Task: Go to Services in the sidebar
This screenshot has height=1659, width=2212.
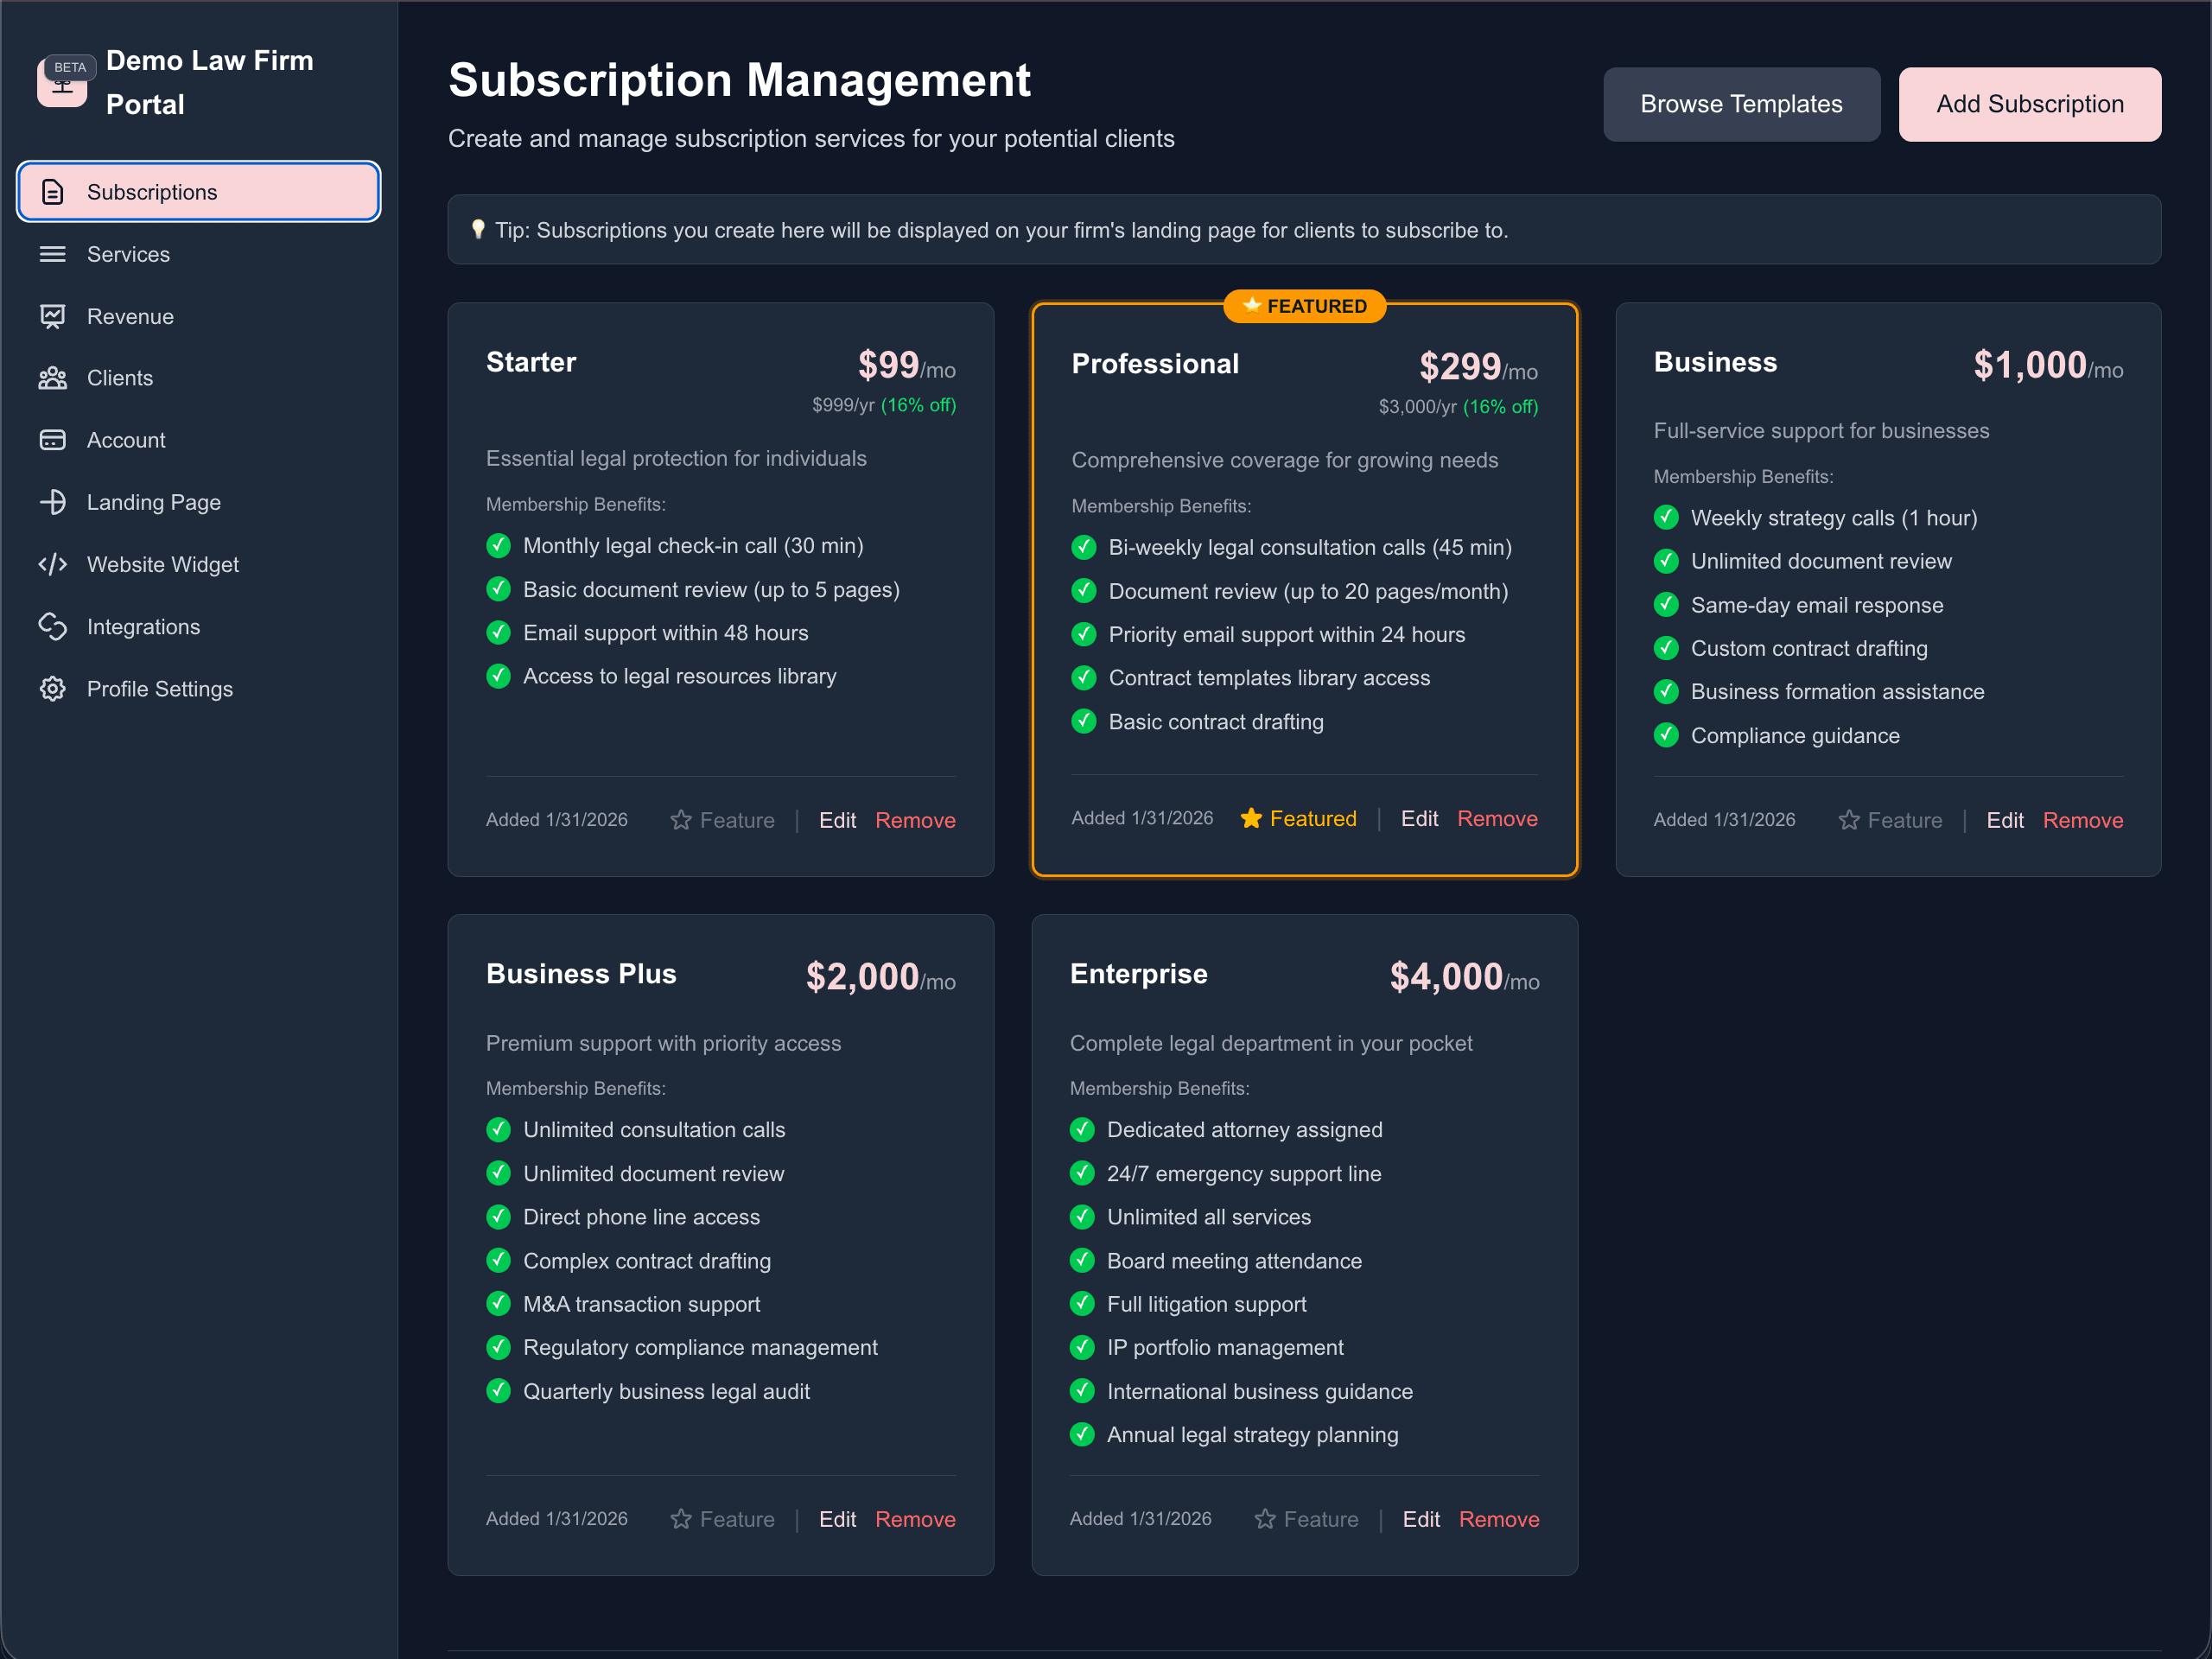Action: [x=199, y=254]
